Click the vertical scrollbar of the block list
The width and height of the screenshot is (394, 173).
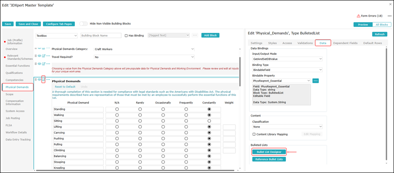[240, 71]
